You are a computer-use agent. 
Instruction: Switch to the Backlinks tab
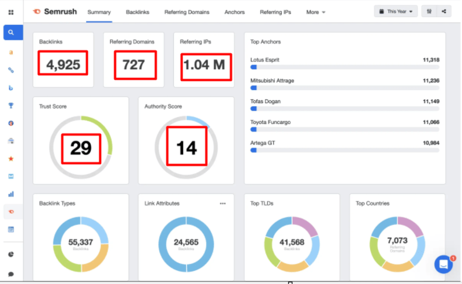coord(137,12)
